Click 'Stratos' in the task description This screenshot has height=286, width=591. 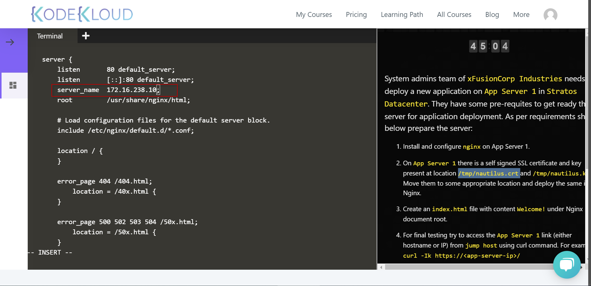pos(562,91)
